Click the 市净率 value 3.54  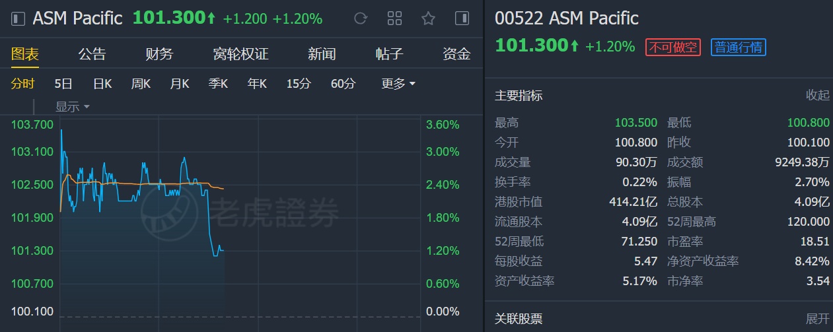point(818,281)
